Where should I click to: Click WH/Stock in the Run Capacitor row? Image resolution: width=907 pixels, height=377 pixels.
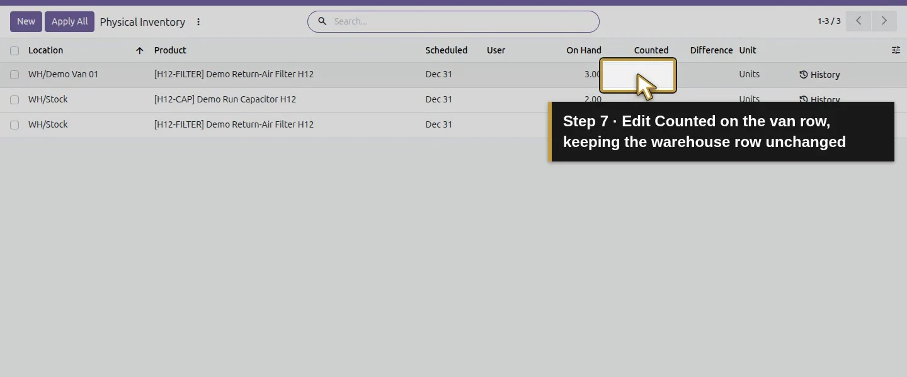[x=48, y=99]
